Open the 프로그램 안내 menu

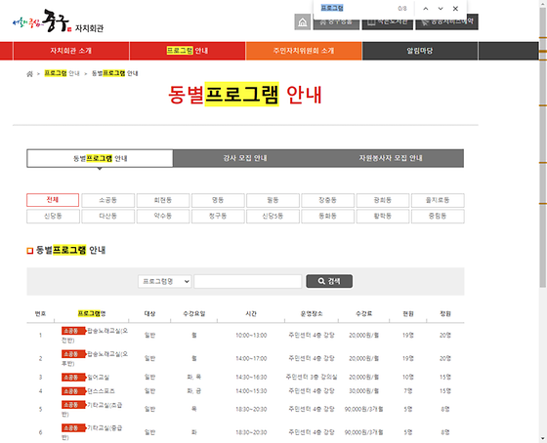[188, 51]
